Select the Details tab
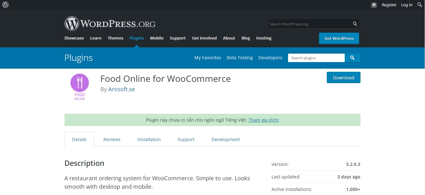Image resolution: width=425 pixels, height=195 pixels. 79,139
